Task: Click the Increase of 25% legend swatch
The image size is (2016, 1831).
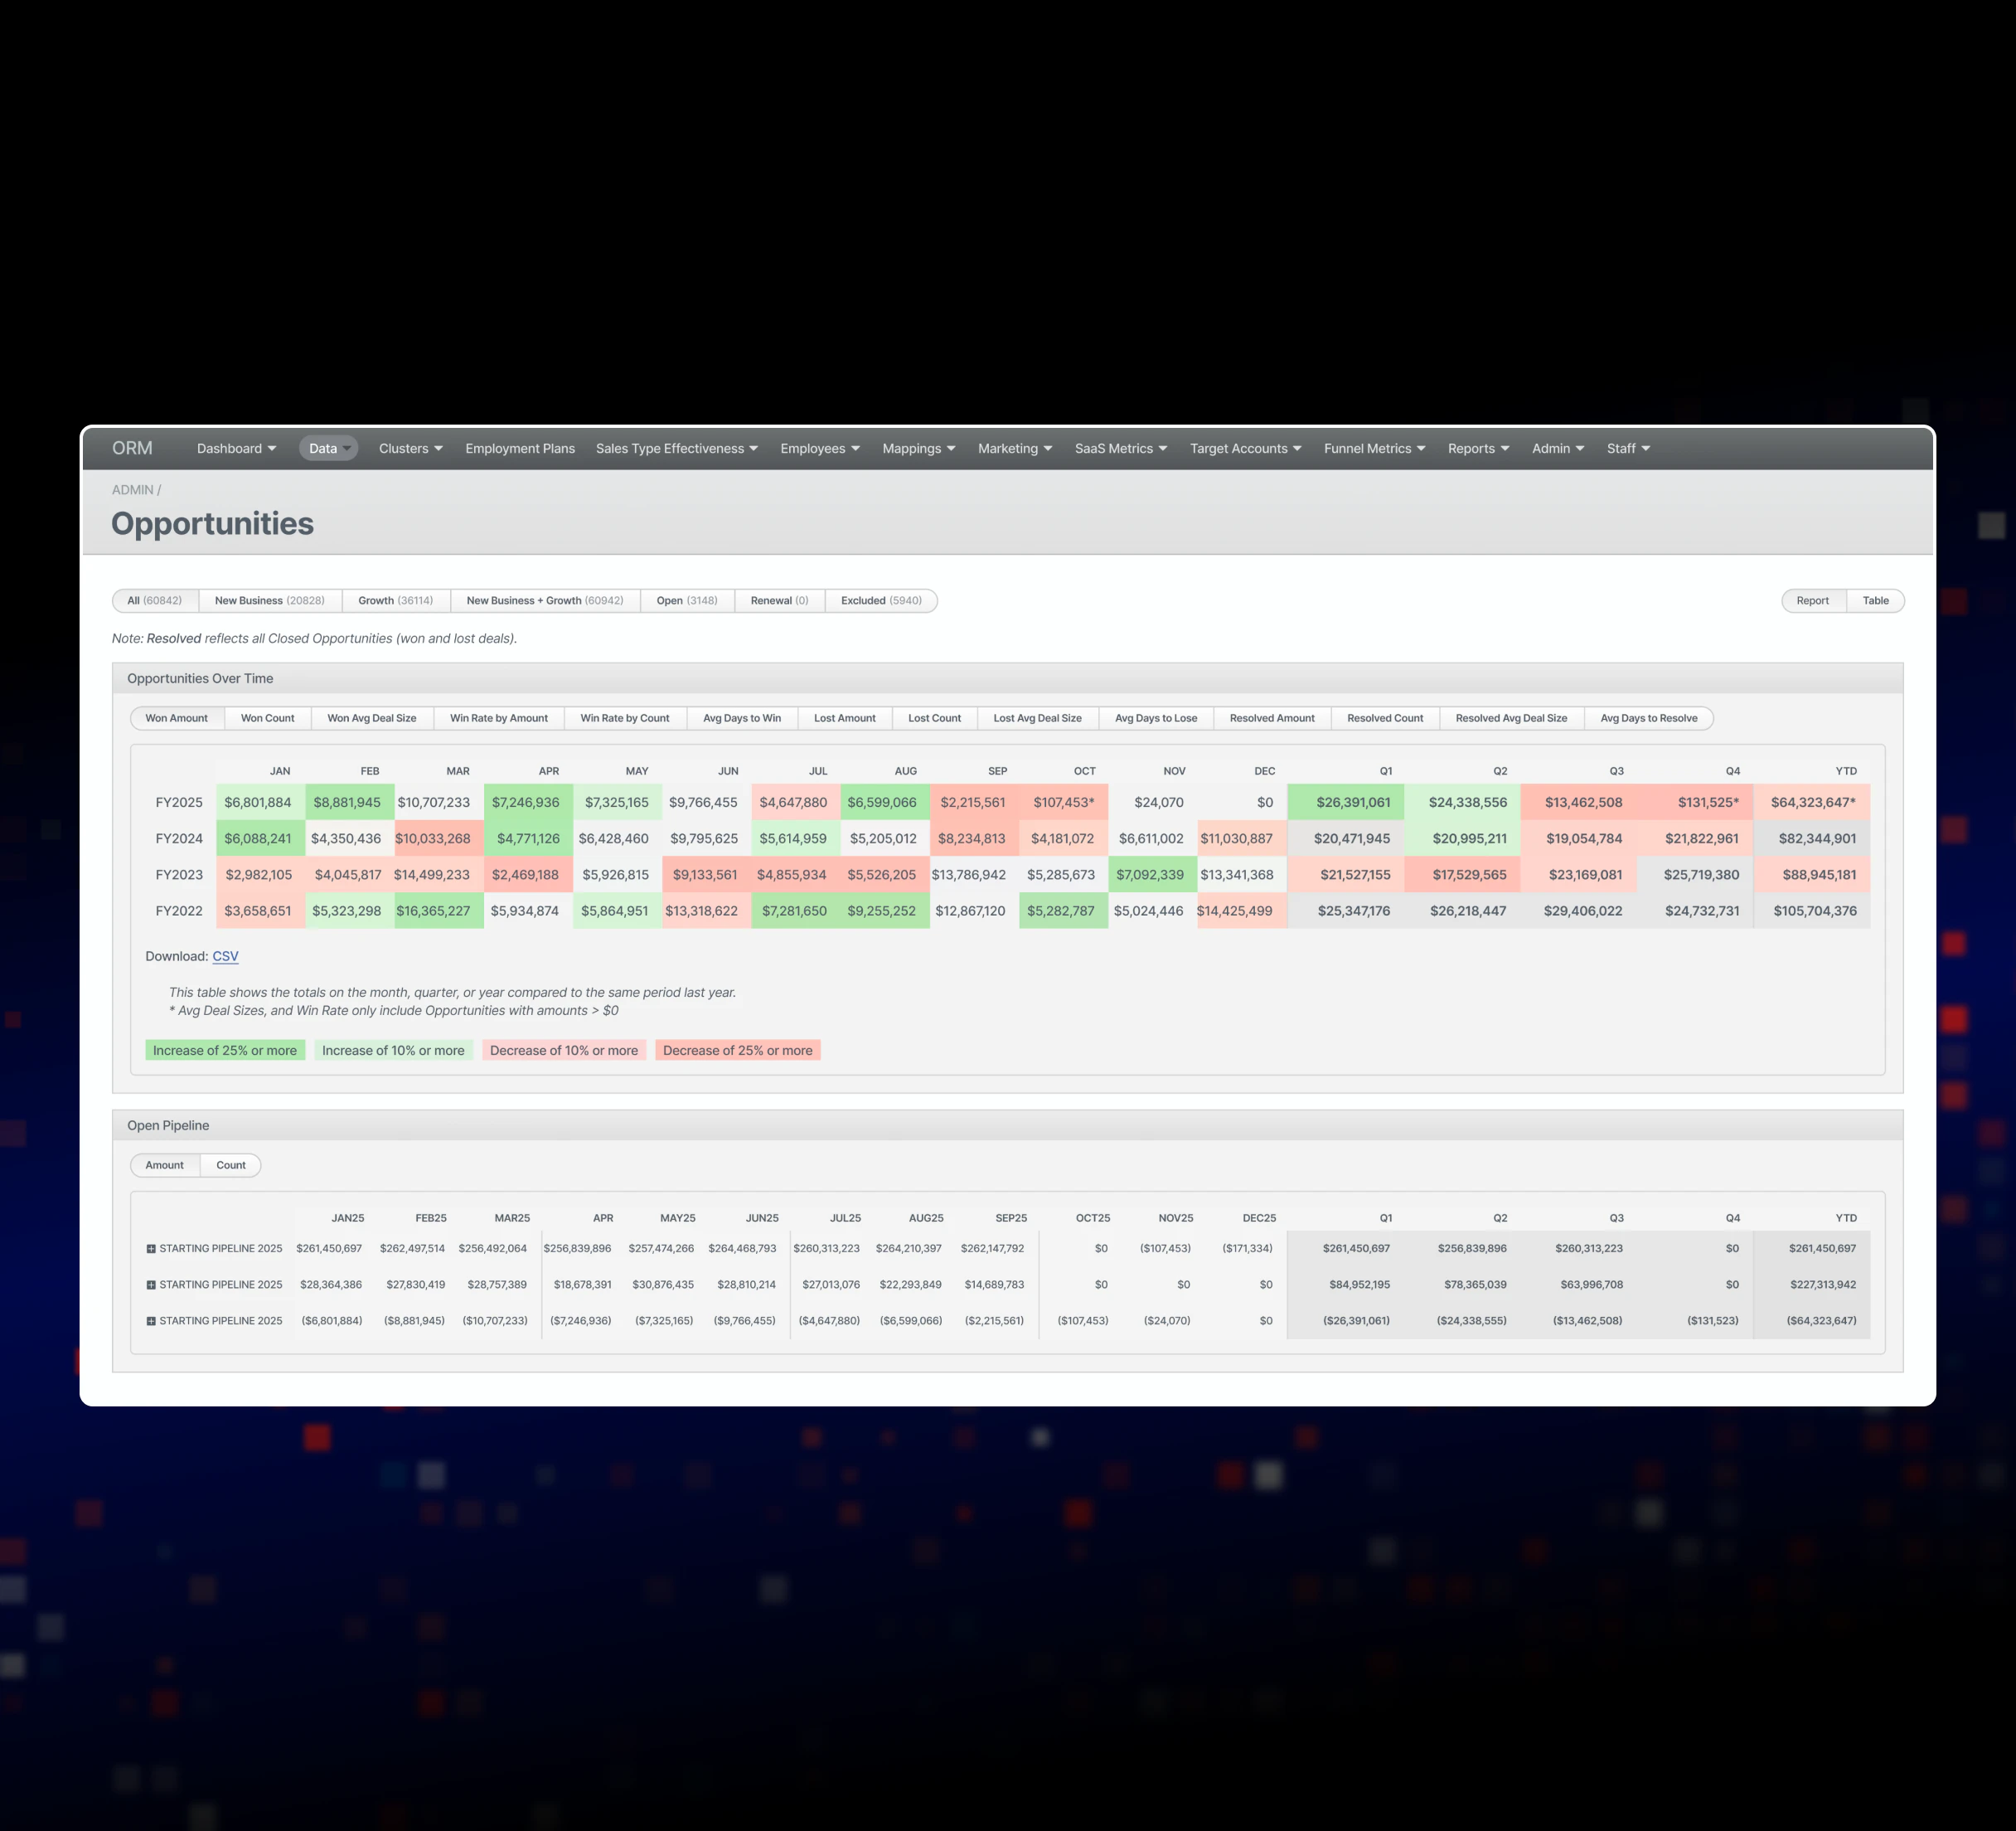Action: pyautogui.click(x=225, y=1051)
